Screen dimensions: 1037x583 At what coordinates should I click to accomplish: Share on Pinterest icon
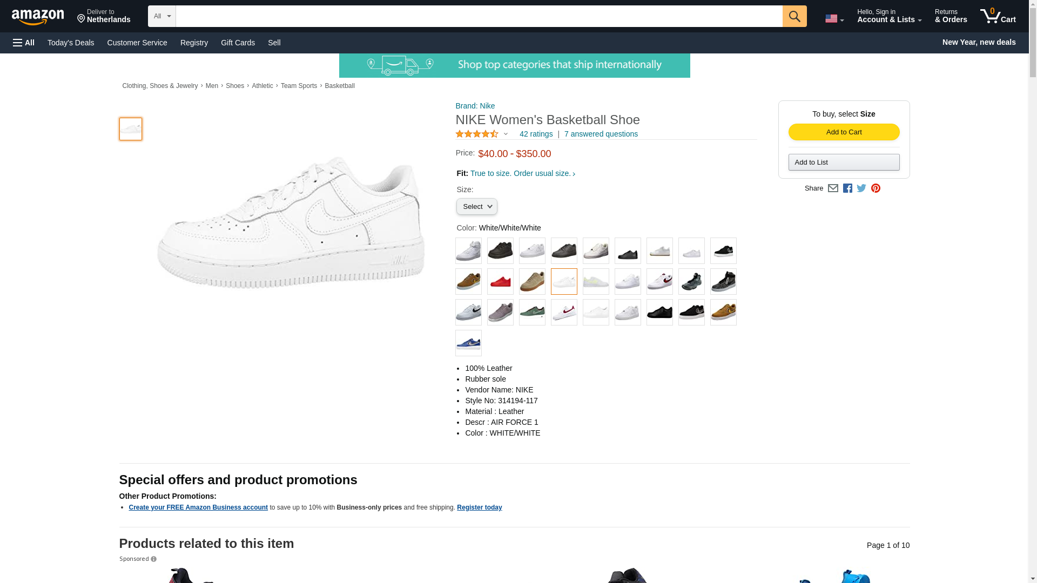point(876,188)
